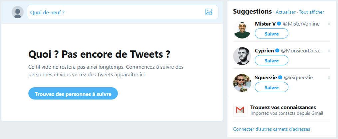Dismiss the Squeezie suggestion

[329, 78]
